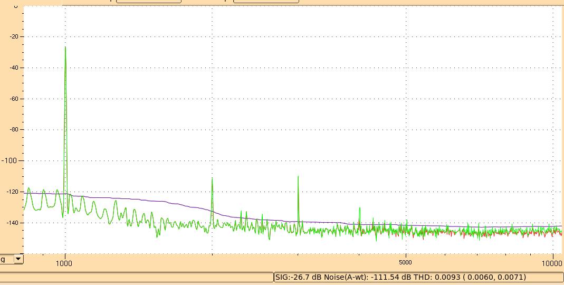
Task: Click the SIG:-26.7 dB status readout
Action: tap(299, 277)
